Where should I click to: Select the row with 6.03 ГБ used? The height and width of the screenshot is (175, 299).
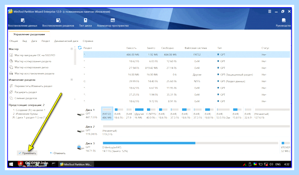point(187,61)
